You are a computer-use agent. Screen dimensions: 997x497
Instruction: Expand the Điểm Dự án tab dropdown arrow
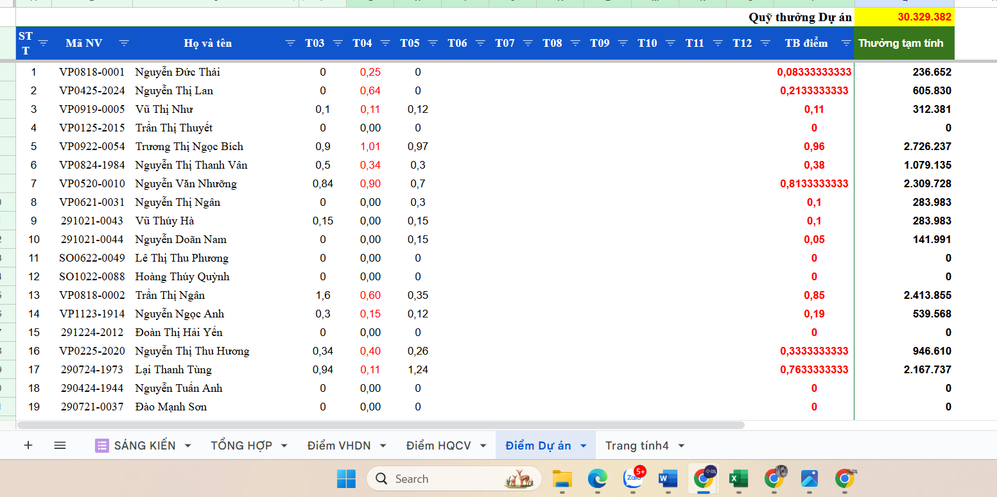(x=584, y=446)
